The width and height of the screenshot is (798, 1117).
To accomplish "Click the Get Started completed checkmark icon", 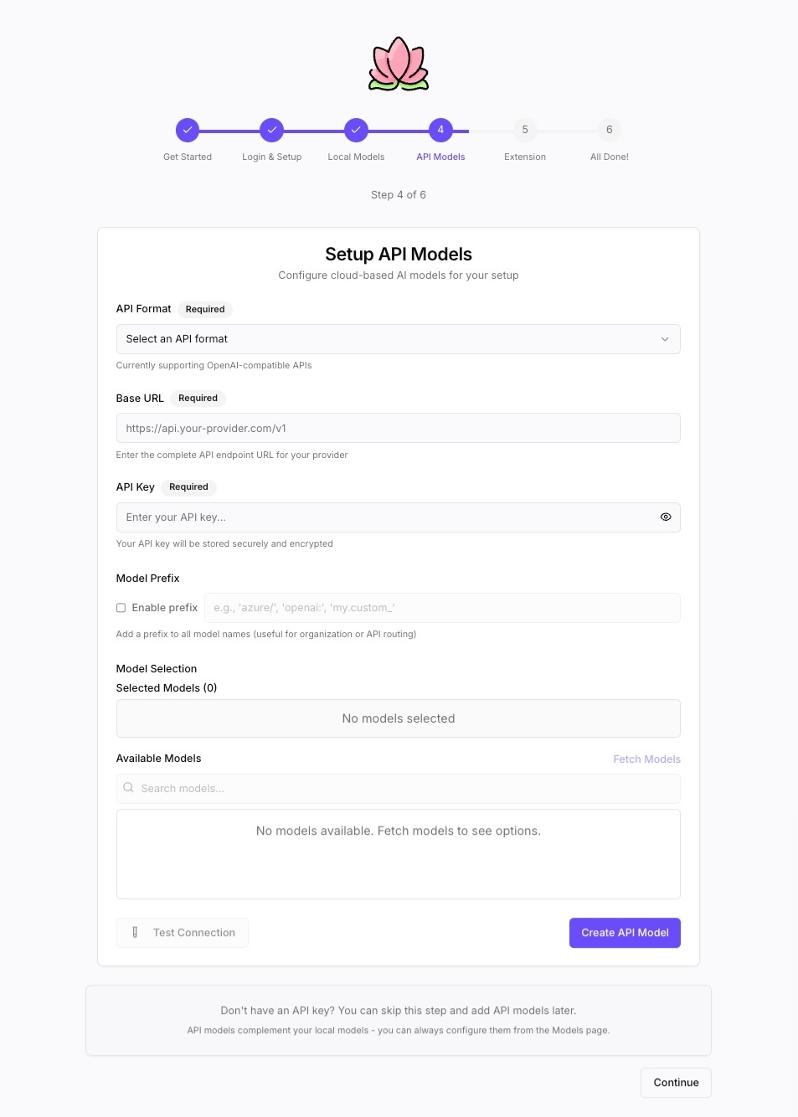I will pos(187,130).
